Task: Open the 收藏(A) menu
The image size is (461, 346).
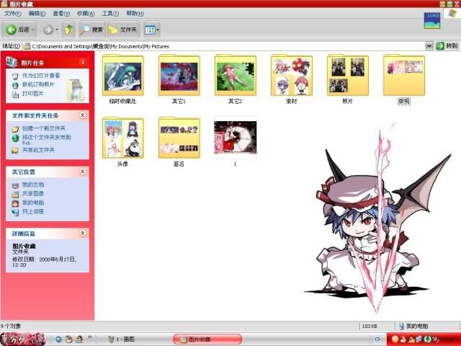Action: [86, 14]
